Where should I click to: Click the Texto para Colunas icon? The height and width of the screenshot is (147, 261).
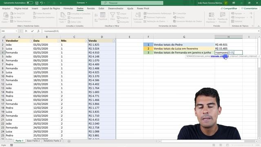click(x=138, y=15)
